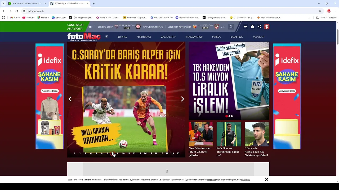Image resolution: width=339 pixels, height=190 pixels.
Task: Open the hamburger menu next to the fotoMaç logo
Action: (107, 37)
